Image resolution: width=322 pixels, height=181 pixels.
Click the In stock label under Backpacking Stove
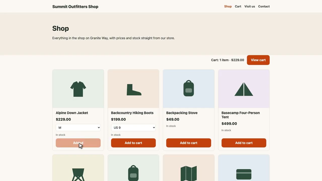171,126
